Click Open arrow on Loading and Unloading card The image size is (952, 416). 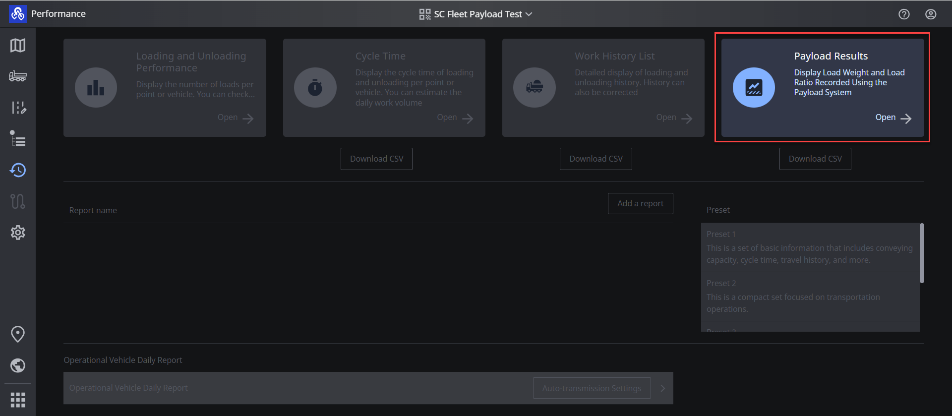tap(248, 119)
